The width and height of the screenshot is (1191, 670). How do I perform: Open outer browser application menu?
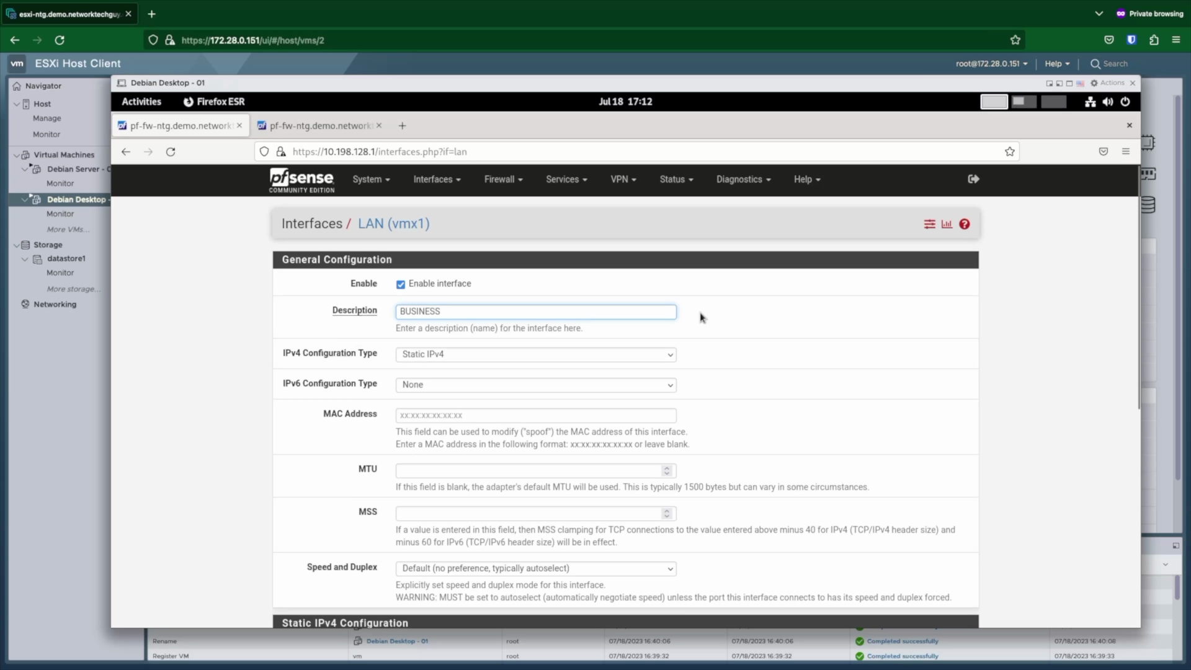pos(1176,40)
